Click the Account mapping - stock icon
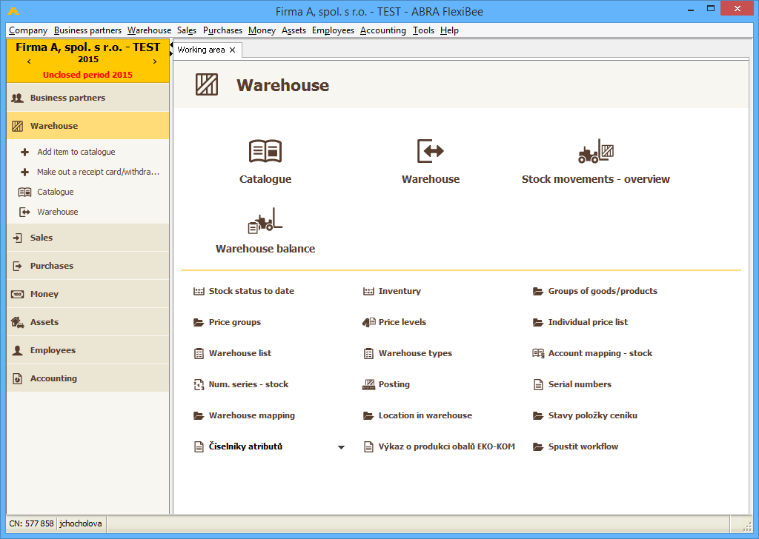The image size is (759, 539). 538,353
